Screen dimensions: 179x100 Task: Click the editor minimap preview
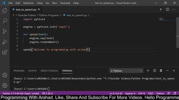[167, 19]
